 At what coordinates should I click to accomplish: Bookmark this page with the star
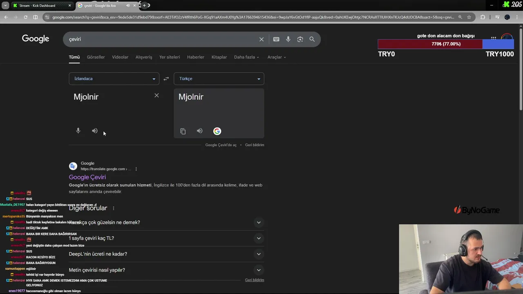pyautogui.click(x=469, y=17)
